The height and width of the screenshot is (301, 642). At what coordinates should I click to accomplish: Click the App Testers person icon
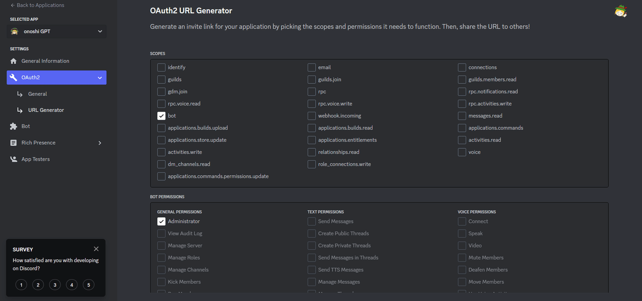14,159
